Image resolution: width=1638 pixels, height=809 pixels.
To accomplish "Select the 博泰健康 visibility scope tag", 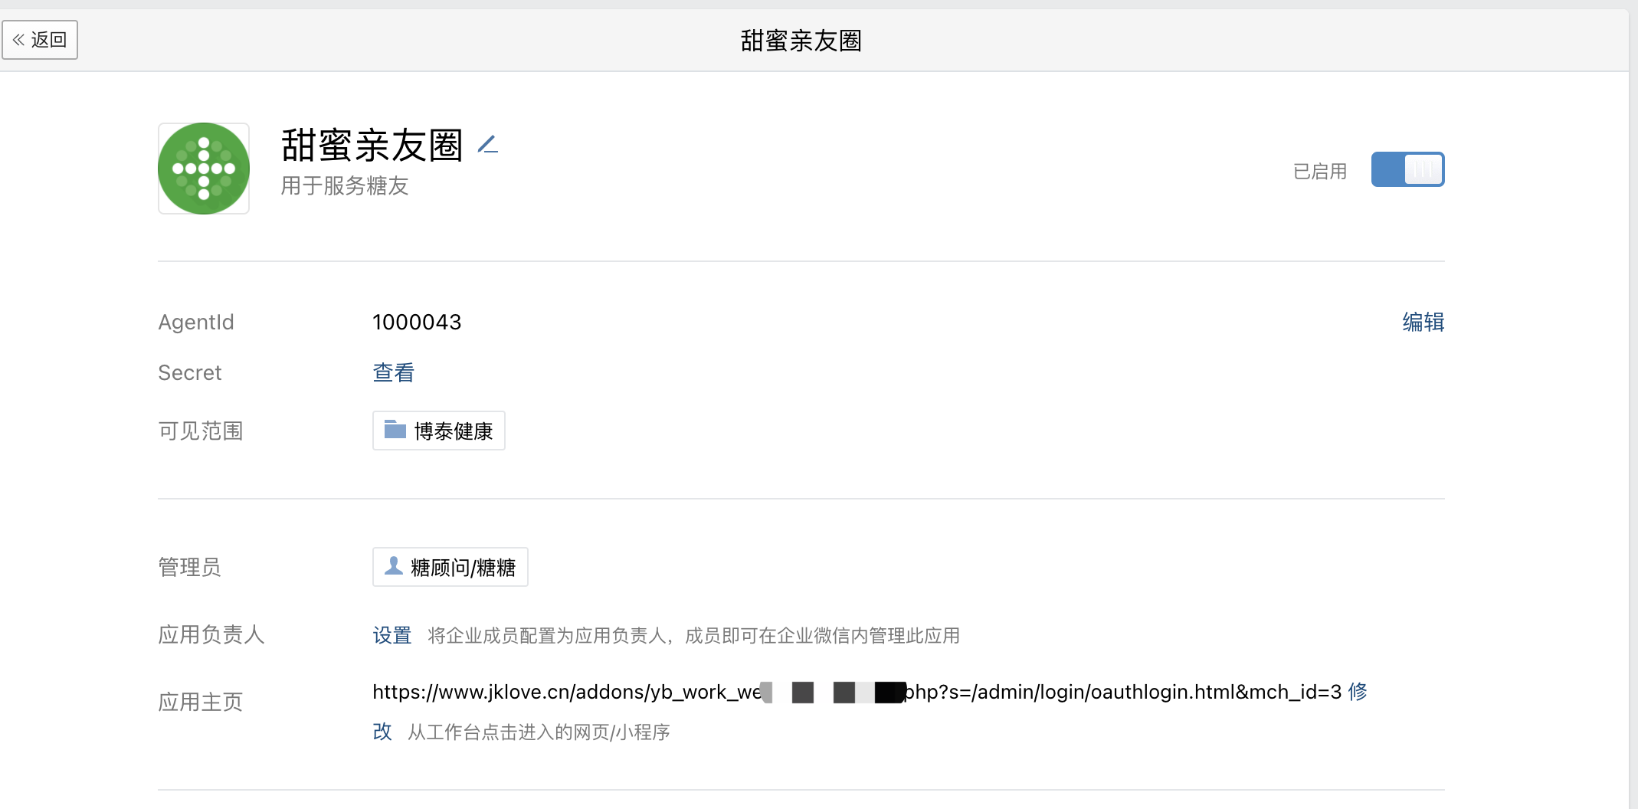I will coord(439,431).
